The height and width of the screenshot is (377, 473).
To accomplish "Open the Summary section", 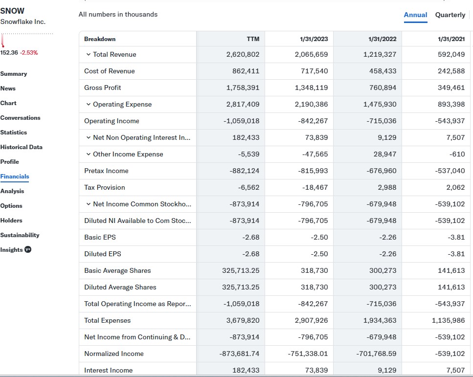I will click(x=14, y=74).
